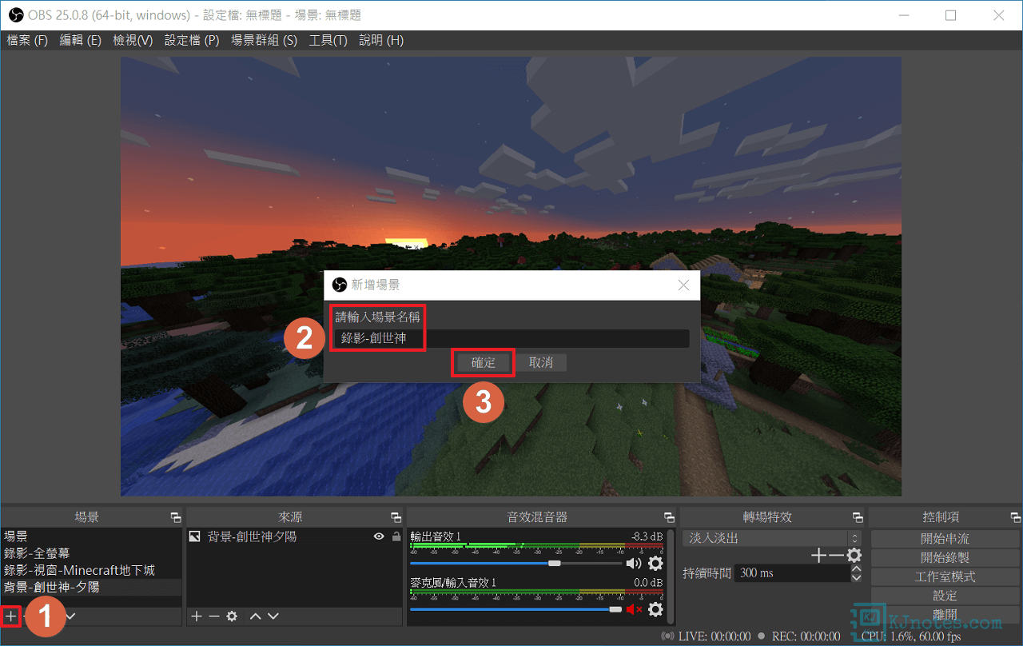Enable 工作室模式
Image resolution: width=1023 pixels, height=646 pixels.
[945, 576]
